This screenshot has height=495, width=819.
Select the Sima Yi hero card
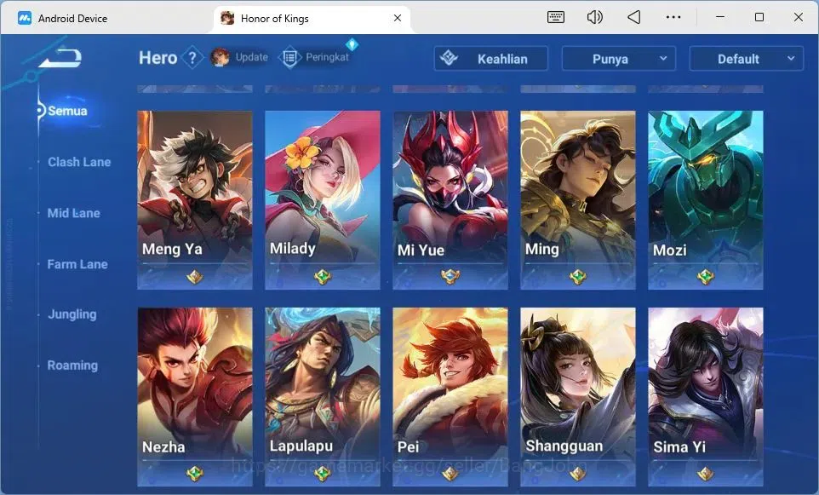(x=705, y=397)
